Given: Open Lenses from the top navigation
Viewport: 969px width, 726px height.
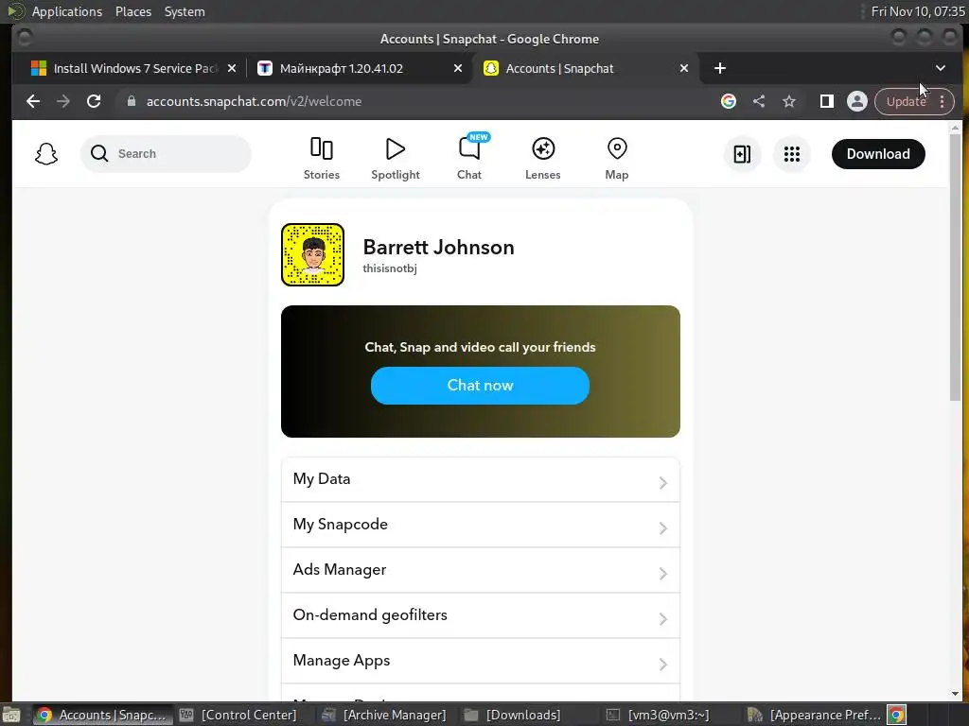Looking at the screenshot, I should pyautogui.click(x=542, y=159).
